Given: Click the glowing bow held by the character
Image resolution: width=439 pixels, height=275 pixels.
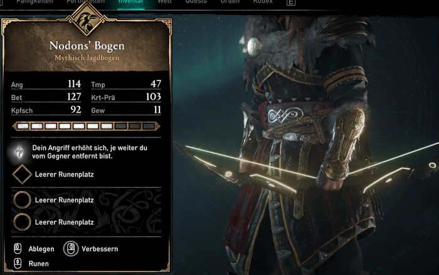Looking at the screenshot, I should click(306, 170).
